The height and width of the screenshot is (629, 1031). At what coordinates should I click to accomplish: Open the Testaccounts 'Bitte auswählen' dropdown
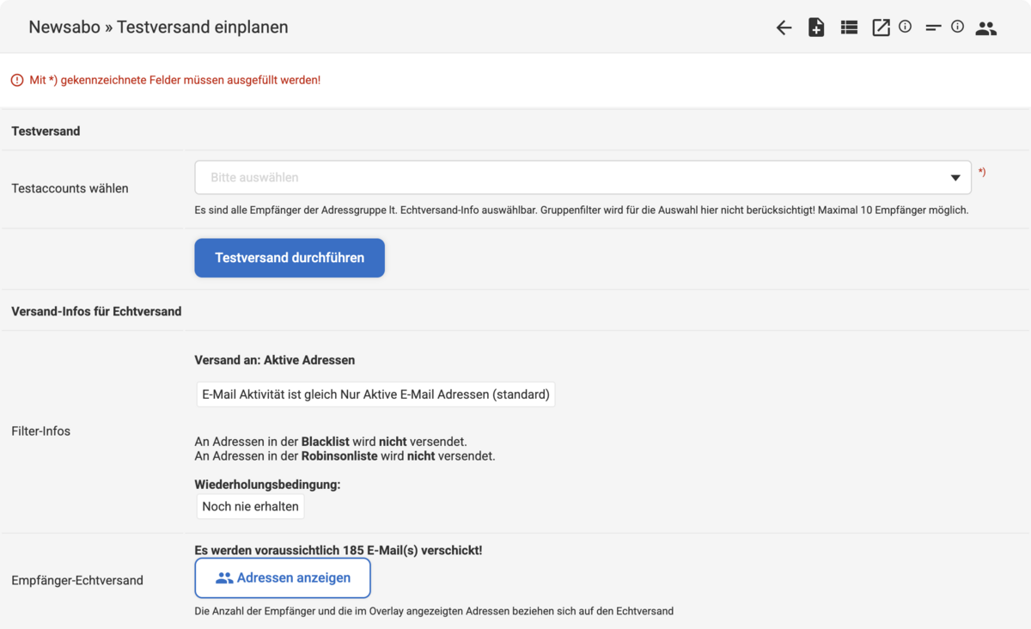583,177
